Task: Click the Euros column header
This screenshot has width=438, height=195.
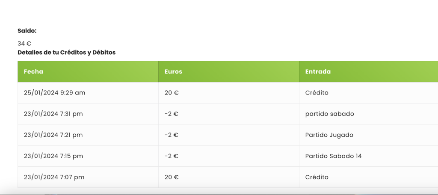Action: point(173,71)
